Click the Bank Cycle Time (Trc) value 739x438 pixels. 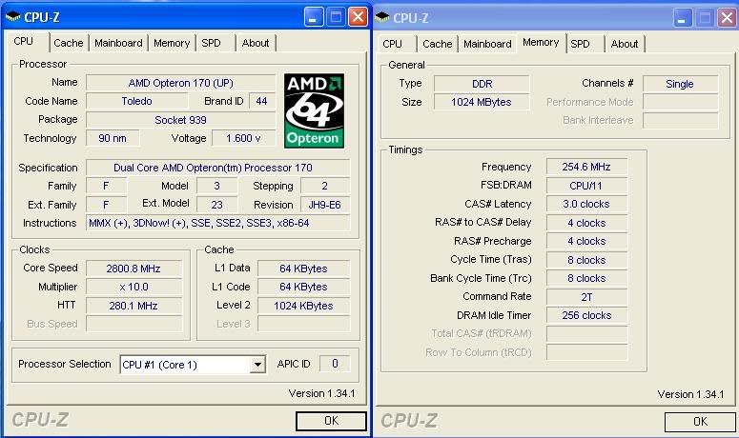coord(586,278)
